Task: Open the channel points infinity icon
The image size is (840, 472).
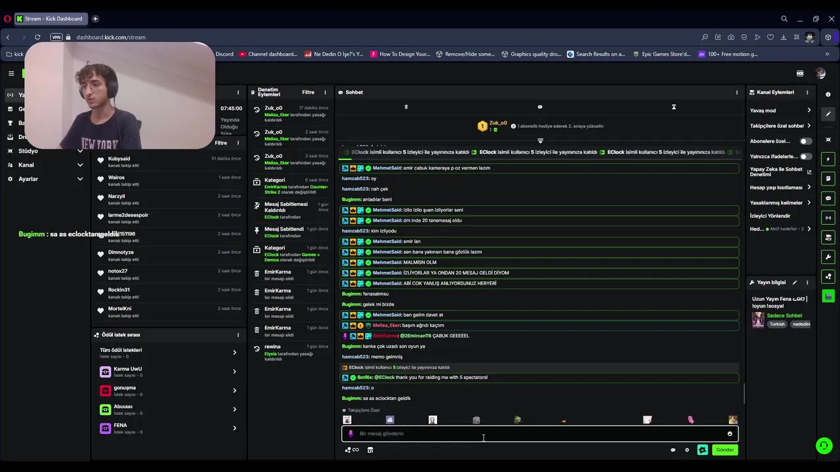Action: (352, 450)
